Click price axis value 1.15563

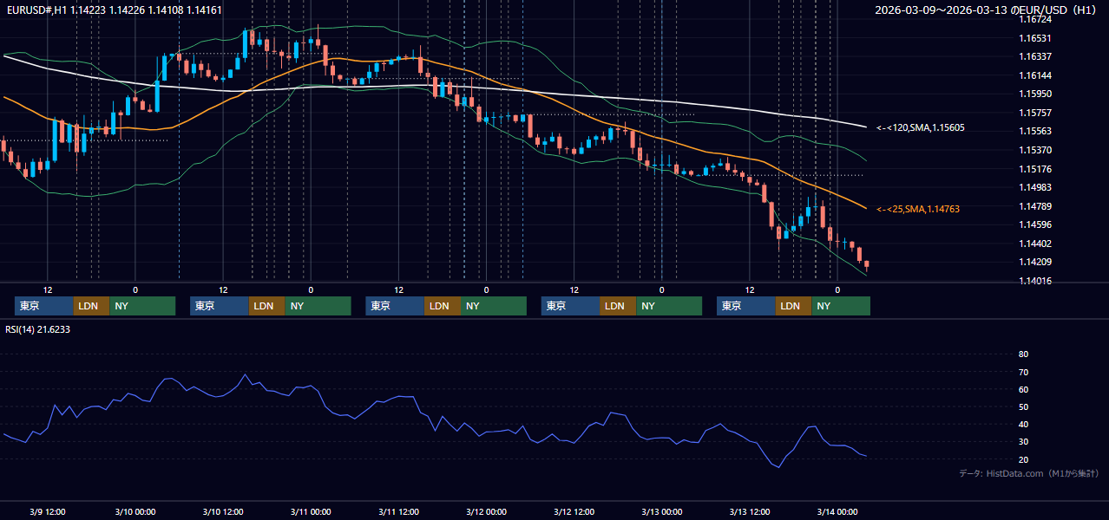coord(1034,131)
